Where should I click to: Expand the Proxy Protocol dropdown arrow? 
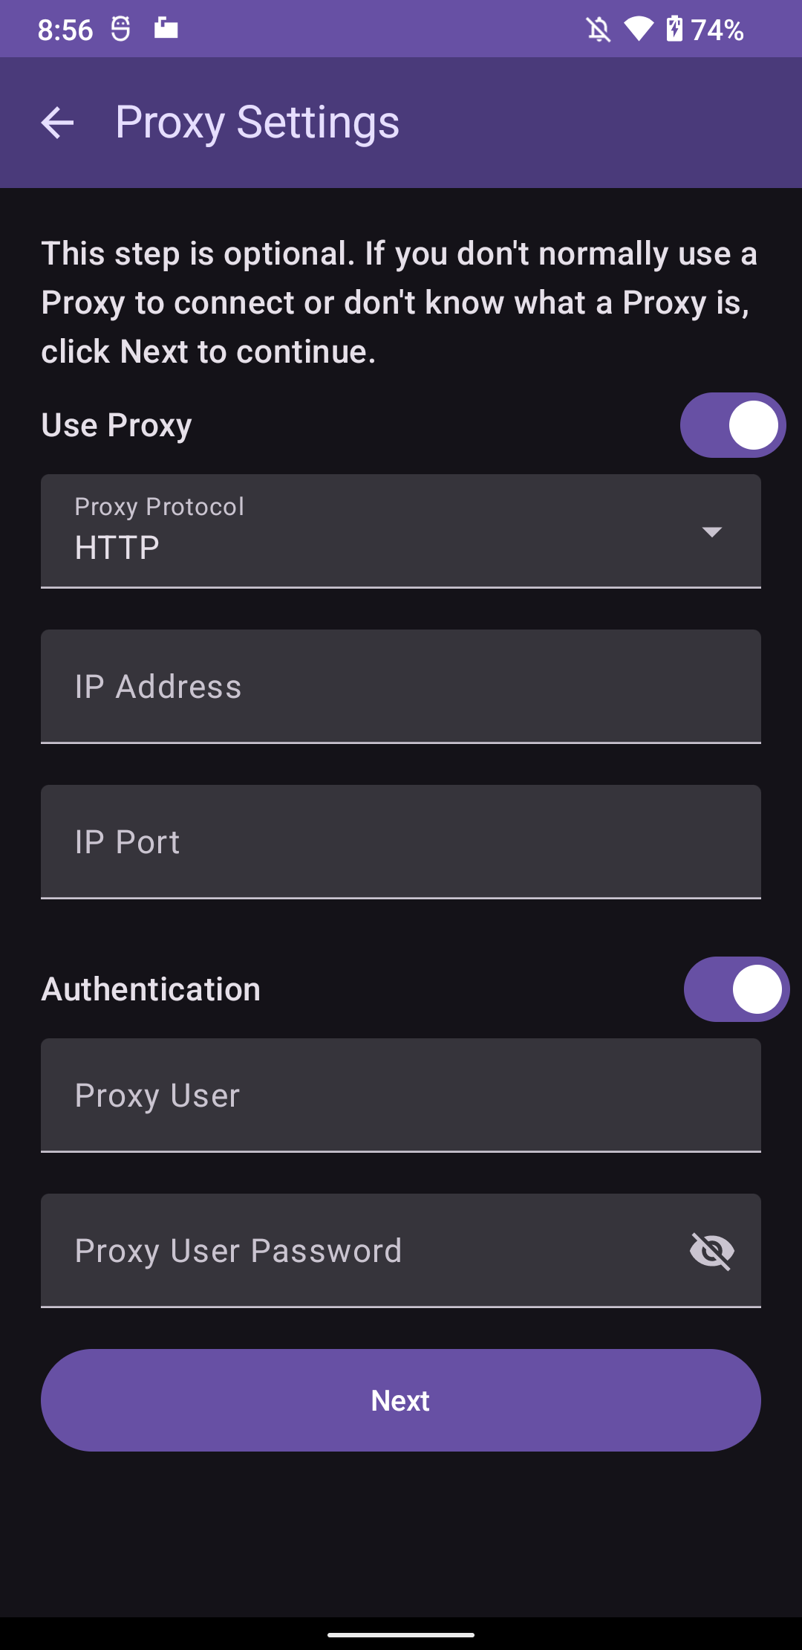tap(711, 531)
